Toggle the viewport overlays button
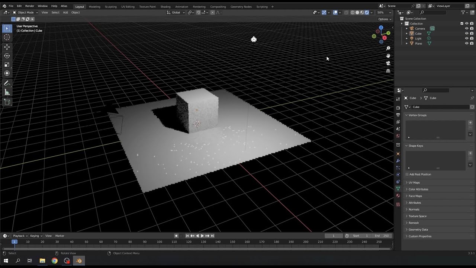Viewport: 476px width, 268px height. point(335,12)
